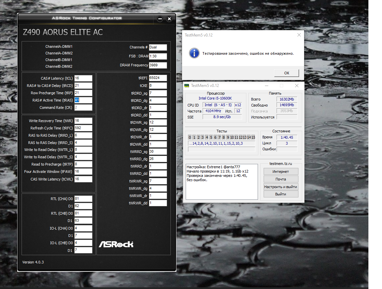This screenshot has height=289, width=382.
Task: Click test number 0 in Тесты row
Action: [x=190, y=137]
